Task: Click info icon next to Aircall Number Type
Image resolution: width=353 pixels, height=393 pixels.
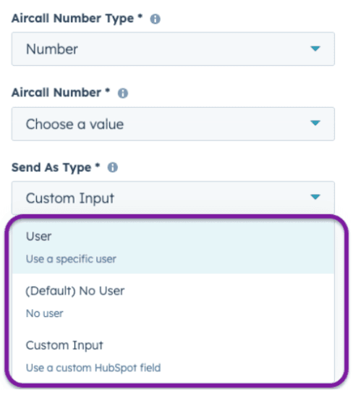Action: click(155, 19)
